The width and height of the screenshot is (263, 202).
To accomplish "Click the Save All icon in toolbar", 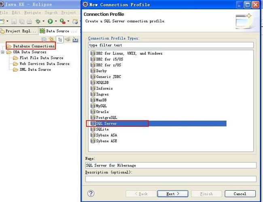I will 21,21.
